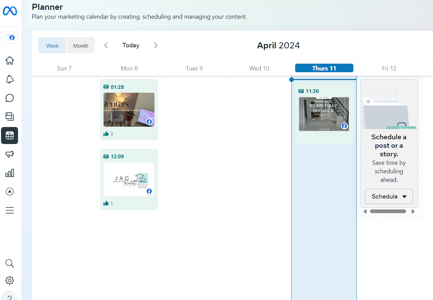
Task: Select the highlighted Thurs 11 day header
Action: (x=324, y=68)
